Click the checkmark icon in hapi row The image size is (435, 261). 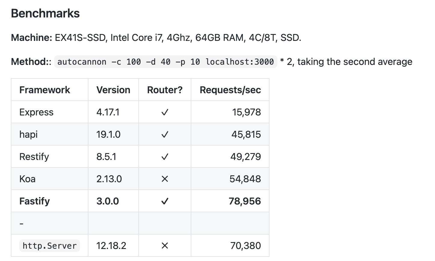pyautogui.click(x=165, y=135)
